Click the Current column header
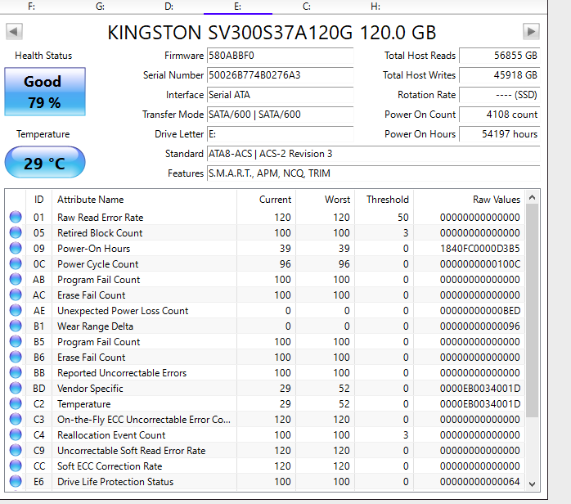The height and width of the screenshot is (504, 571). (266, 200)
